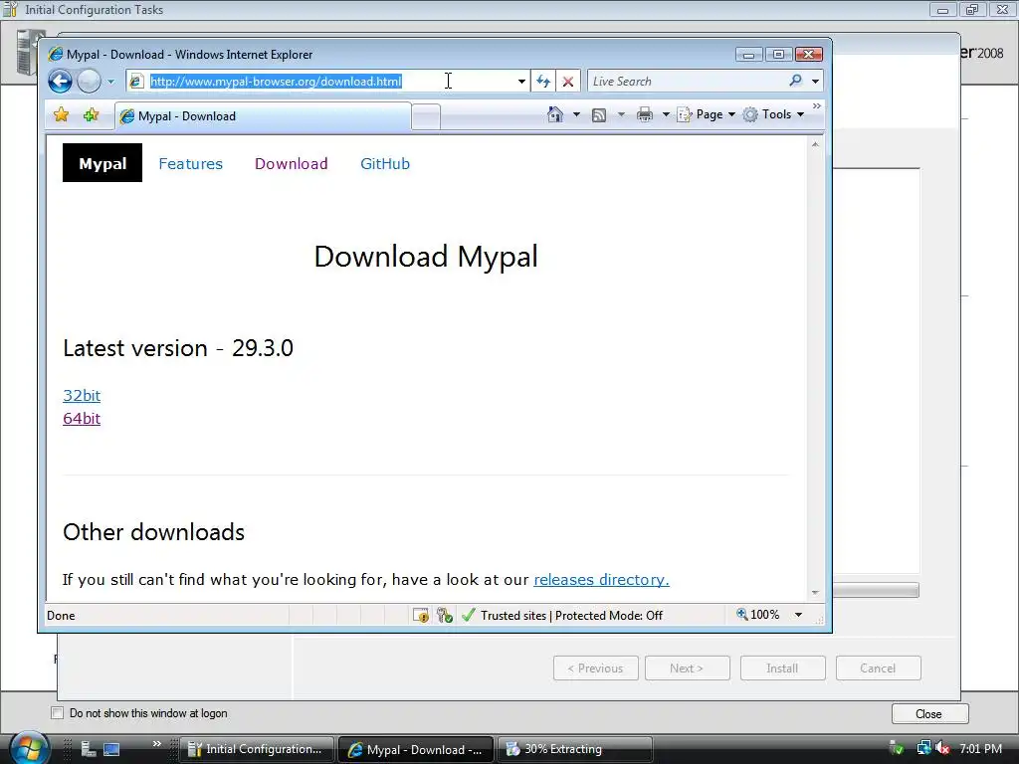
Task: Click the Show Desktop quick launch icon
Action: point(111,749)
